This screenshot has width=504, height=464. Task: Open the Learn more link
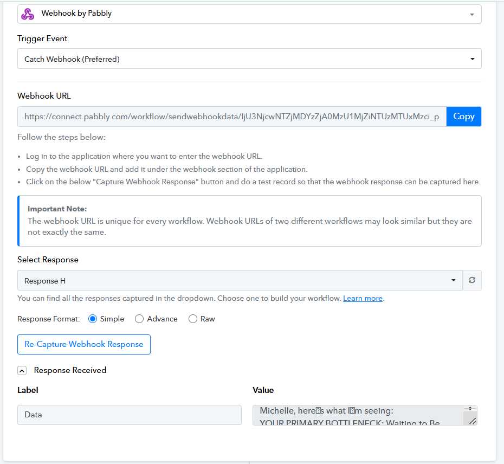(x=363, y=299)
